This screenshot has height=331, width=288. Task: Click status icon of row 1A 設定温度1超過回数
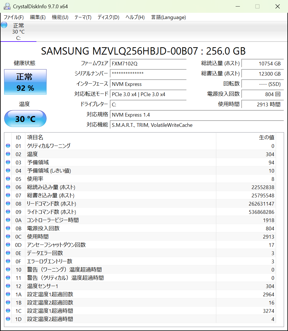[8, 294]
